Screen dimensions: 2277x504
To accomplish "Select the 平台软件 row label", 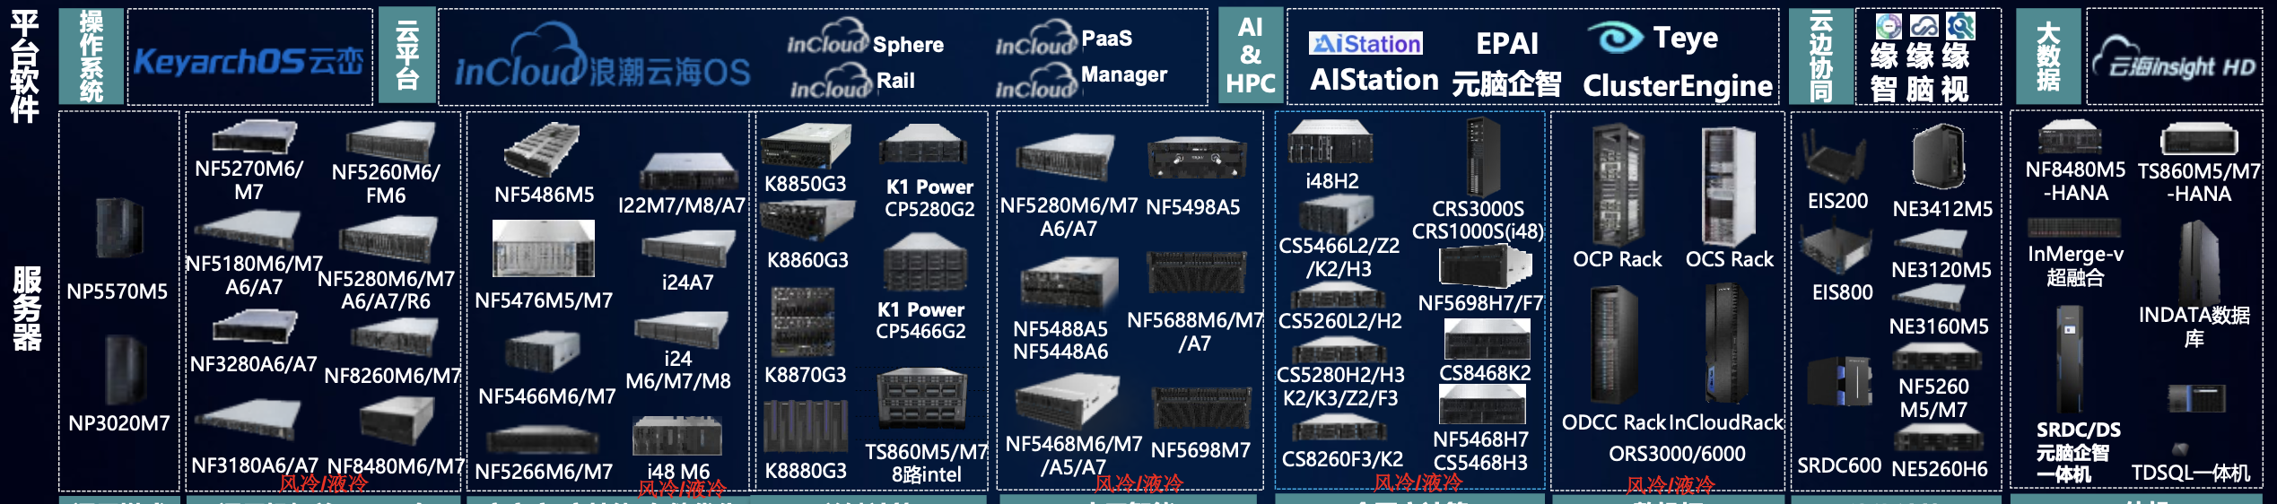I will [x=23, y=67].
